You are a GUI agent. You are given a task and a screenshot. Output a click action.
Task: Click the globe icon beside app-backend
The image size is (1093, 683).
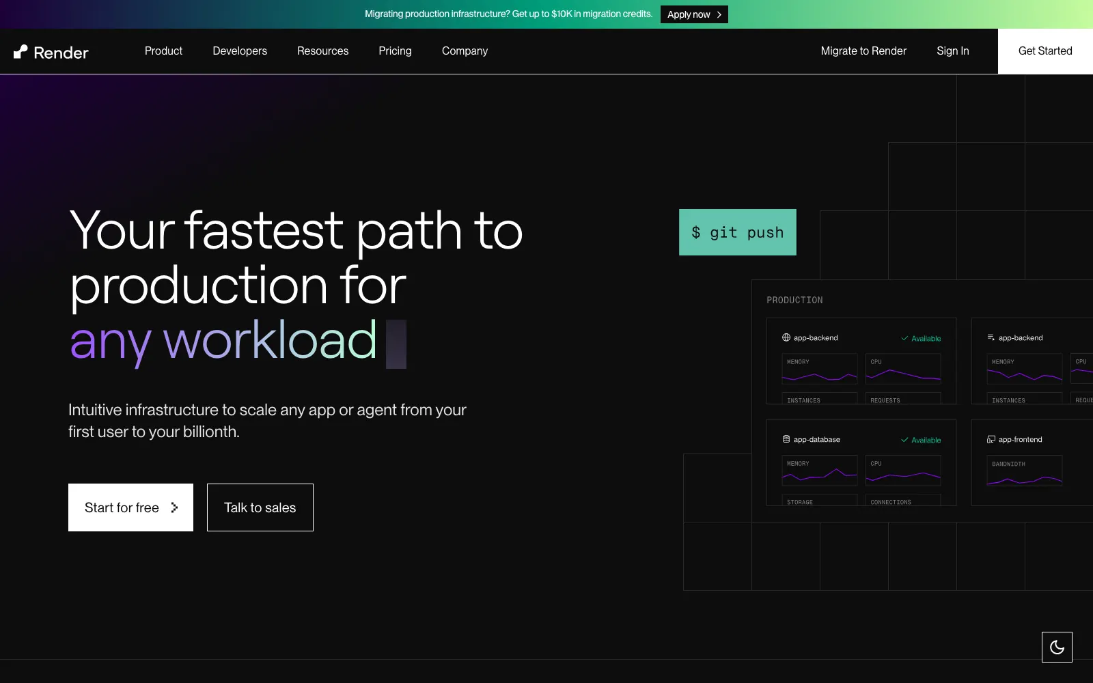tap(786, 337)
